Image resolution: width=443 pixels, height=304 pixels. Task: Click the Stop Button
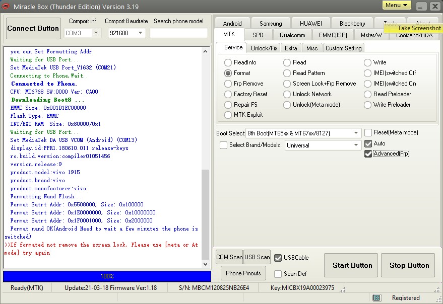click(x=408, y=265)
